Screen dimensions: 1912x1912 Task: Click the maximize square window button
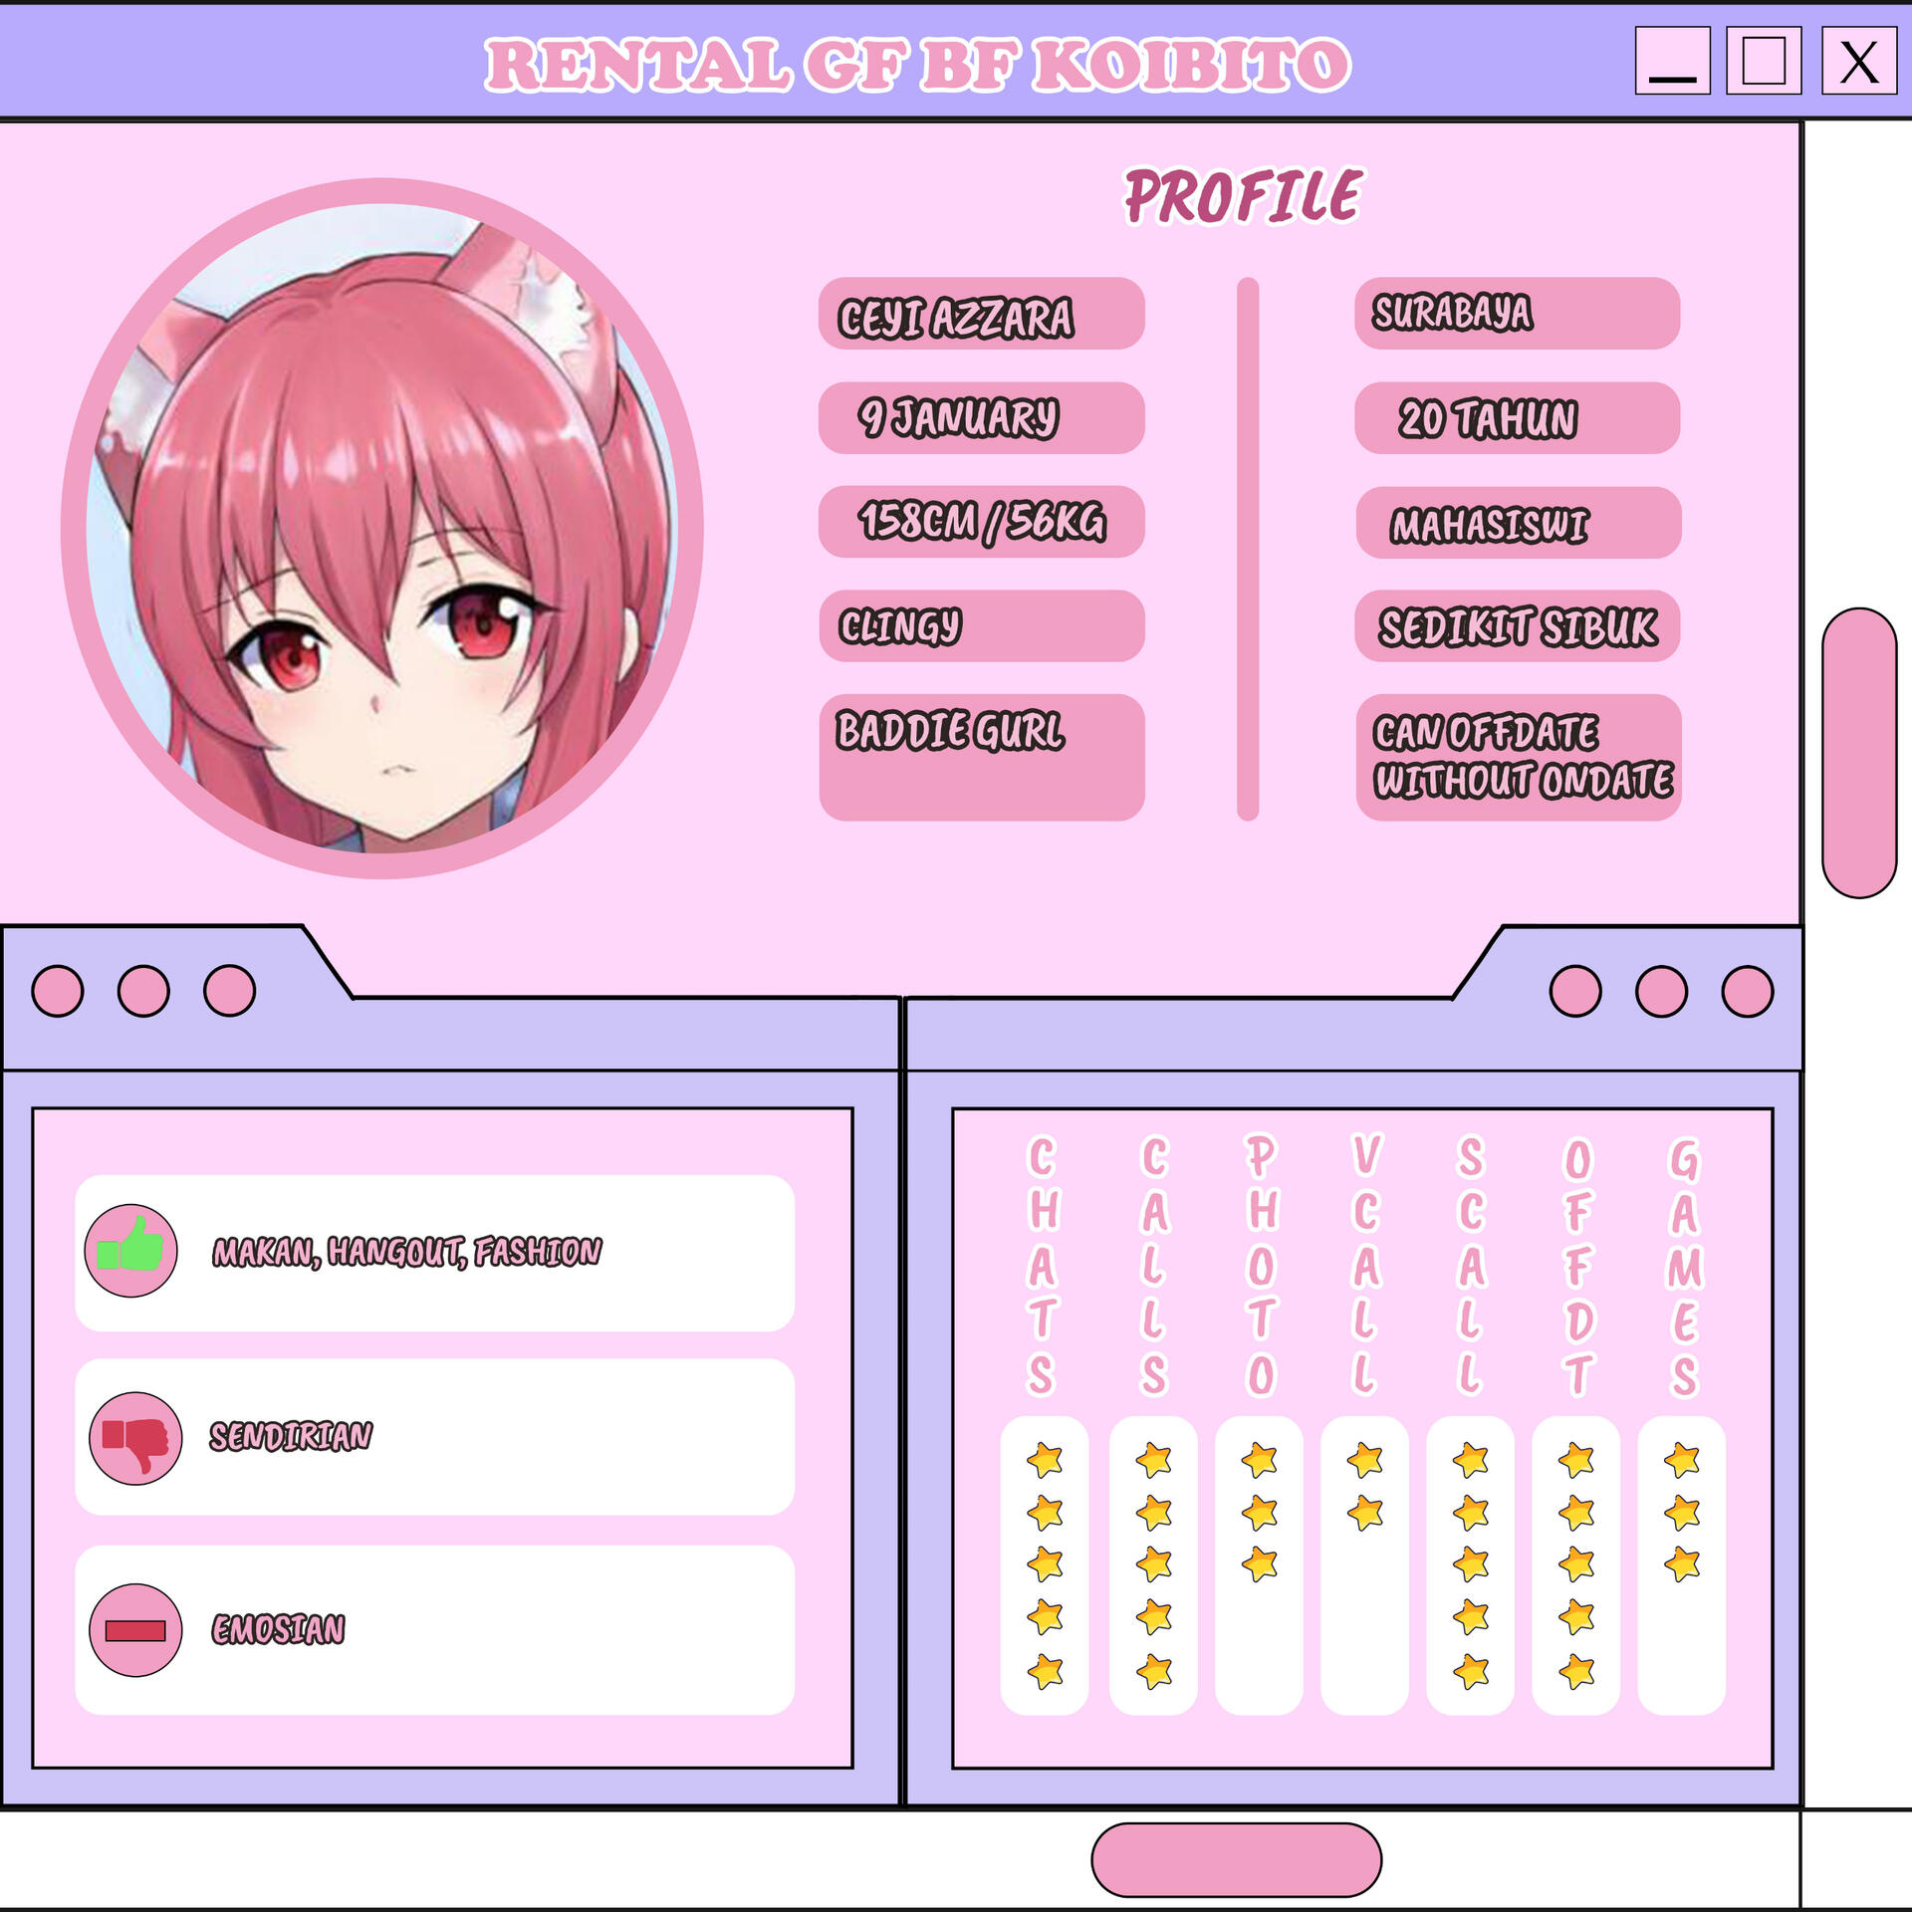(x=1763, y=61)
